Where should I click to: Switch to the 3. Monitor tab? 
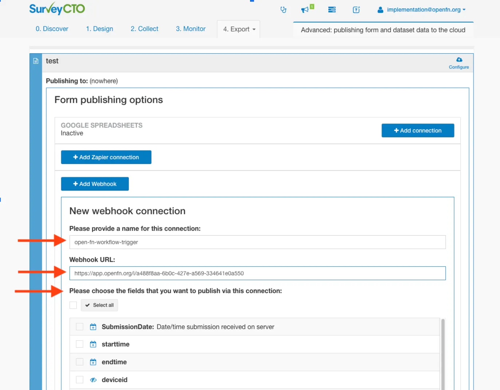tap(191, 29)
